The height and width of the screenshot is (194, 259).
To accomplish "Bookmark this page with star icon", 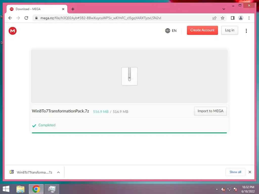I will pyautogui.click(x=223, y=18).
